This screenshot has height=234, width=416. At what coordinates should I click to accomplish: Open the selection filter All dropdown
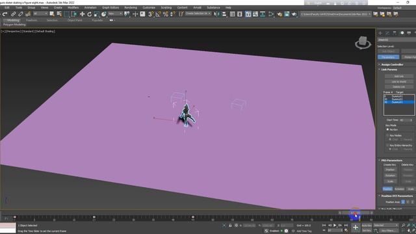(40, 14)
